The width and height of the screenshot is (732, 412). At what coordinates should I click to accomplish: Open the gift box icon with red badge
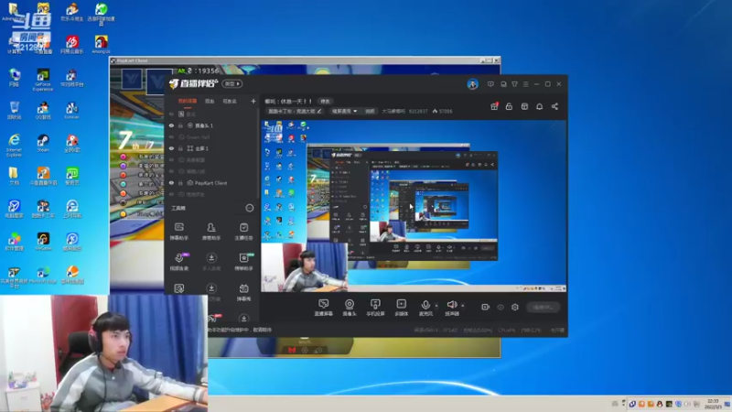pos(494,106)
